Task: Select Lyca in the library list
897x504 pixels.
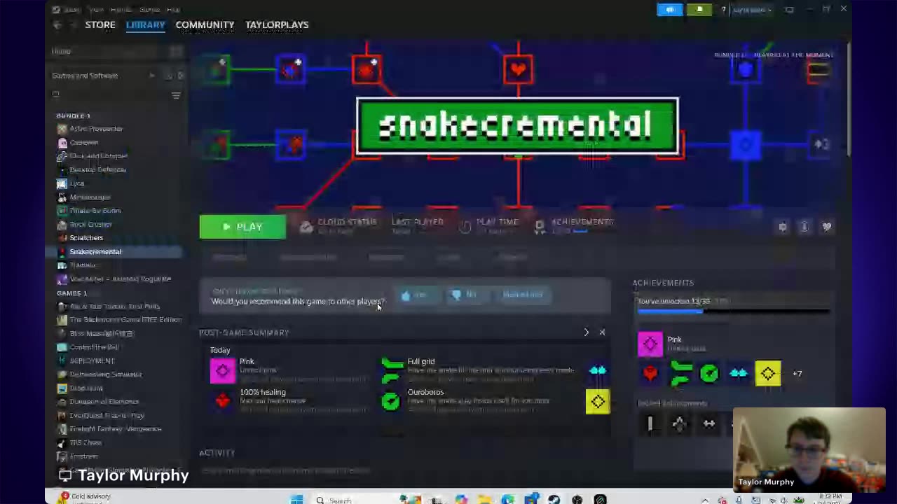Action: point(77,183)
